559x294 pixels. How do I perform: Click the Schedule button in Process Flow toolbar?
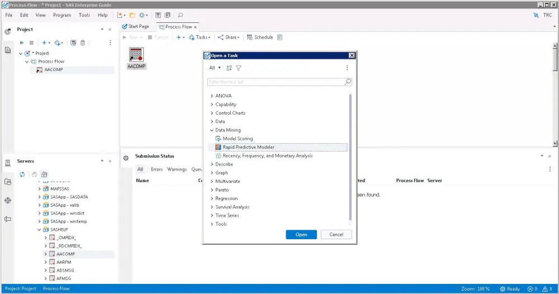click(x=260, y=37)
